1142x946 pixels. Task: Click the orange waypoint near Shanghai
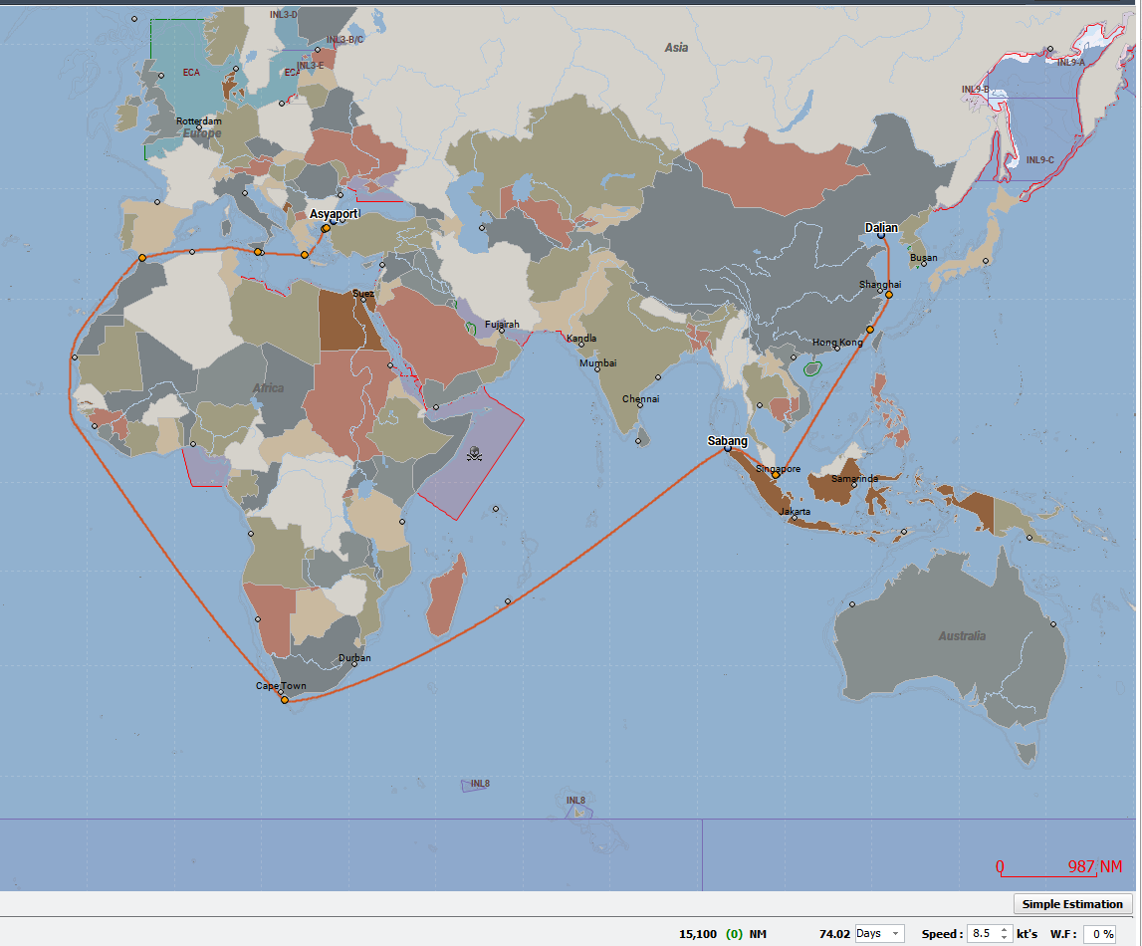[888, 295]
